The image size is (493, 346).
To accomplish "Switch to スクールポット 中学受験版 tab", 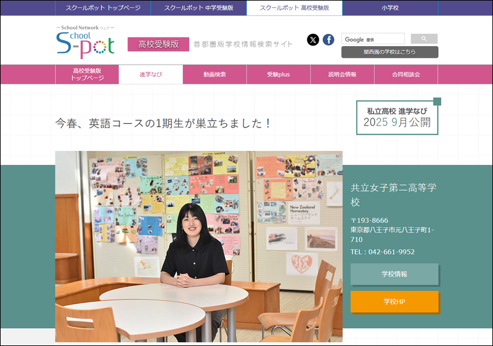I will pos(198,8).
